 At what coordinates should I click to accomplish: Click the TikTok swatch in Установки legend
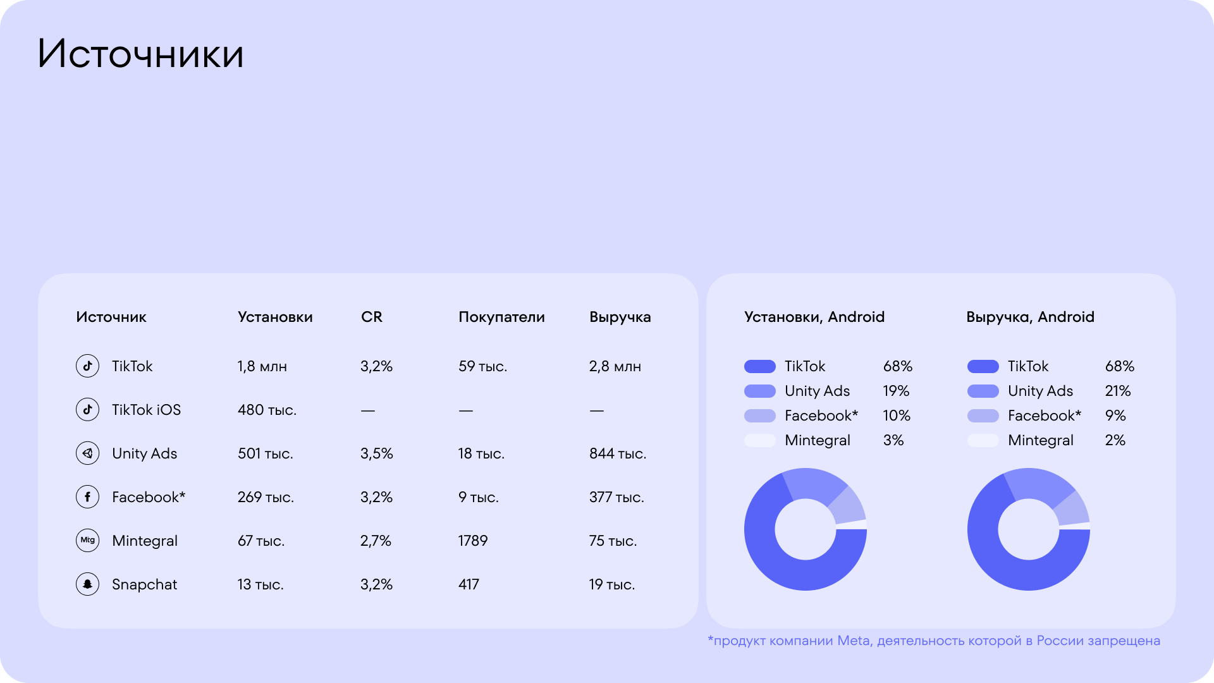pyautogui.click(x=760, y=367)
